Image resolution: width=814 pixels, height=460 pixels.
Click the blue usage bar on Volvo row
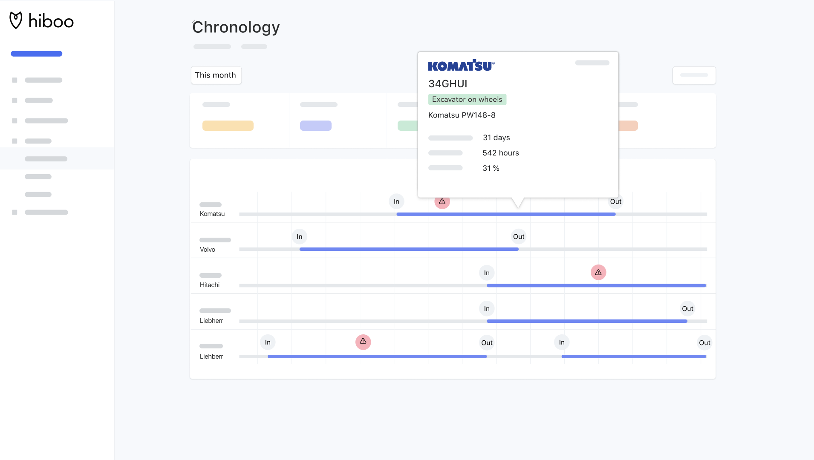(409, 249)
